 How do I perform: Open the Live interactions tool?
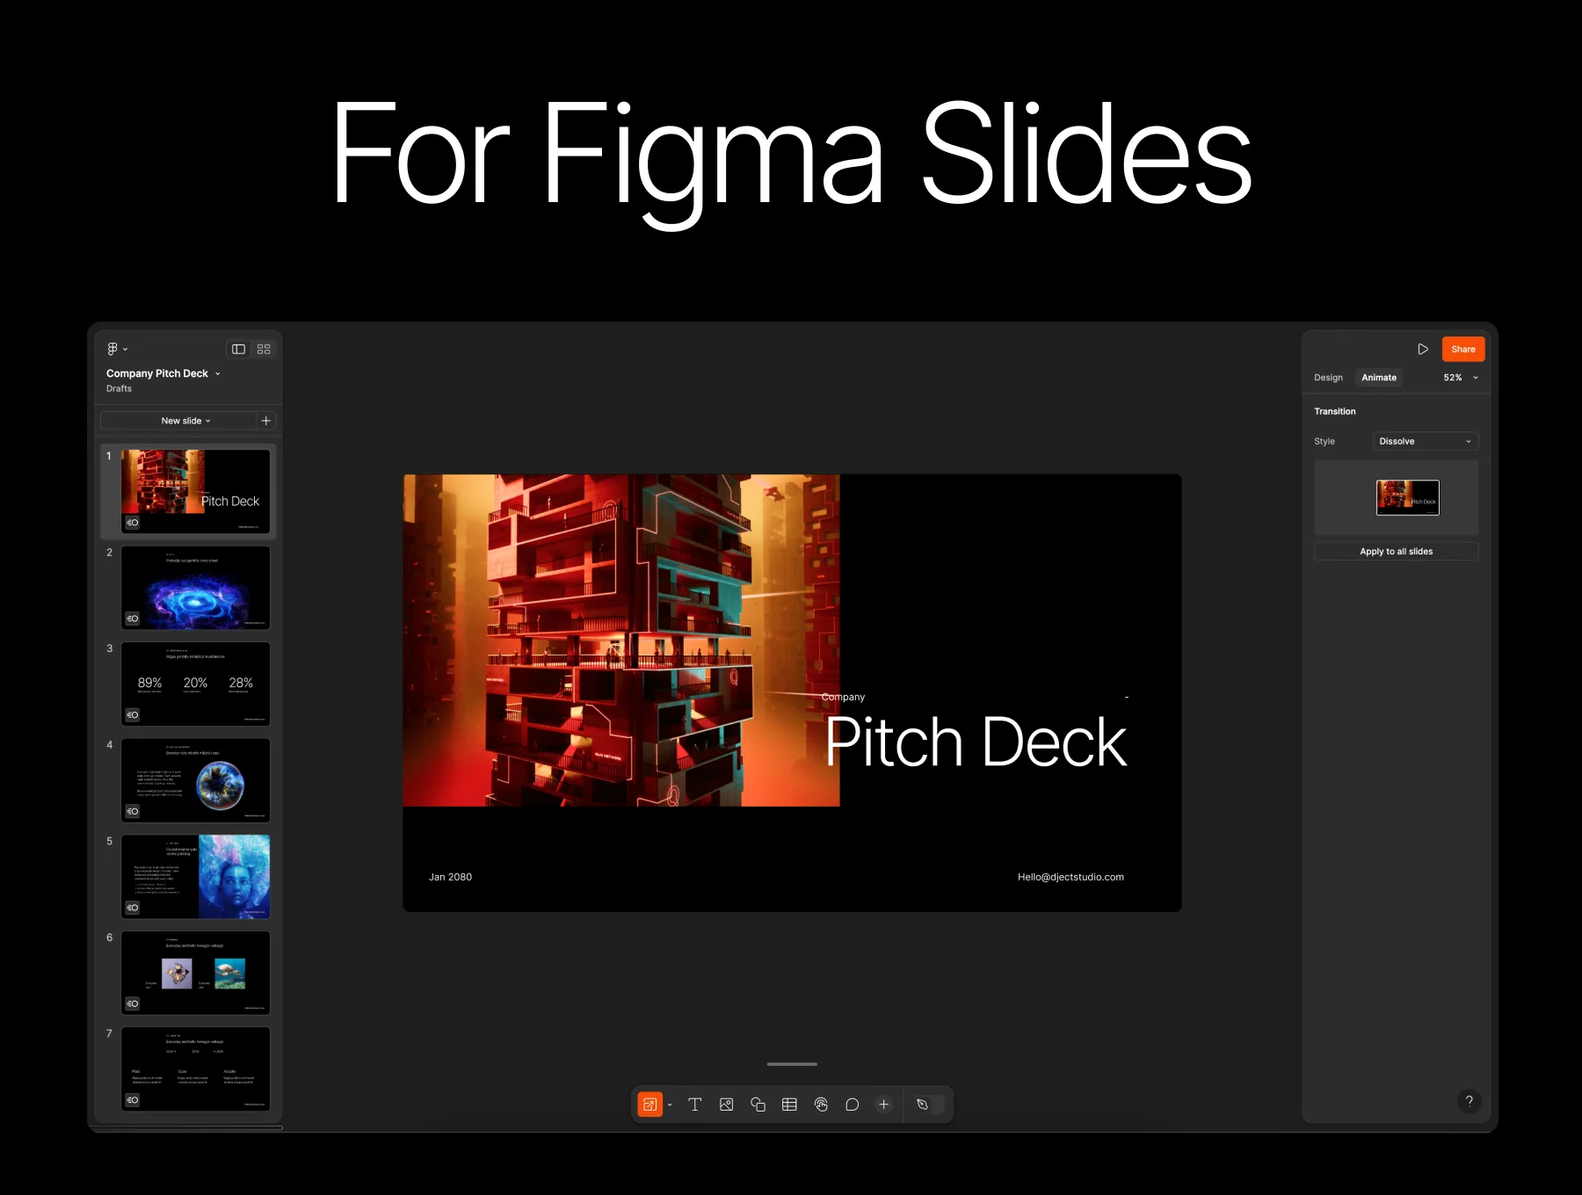[x=821, y=1104]
